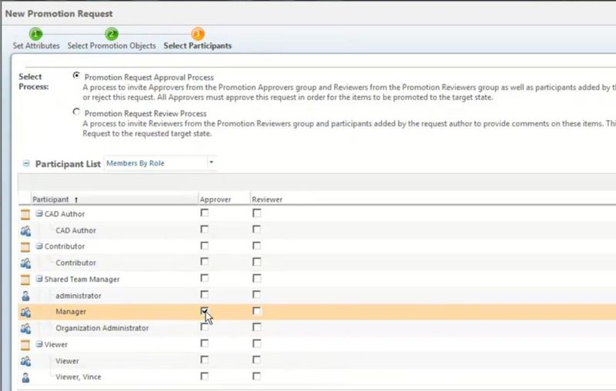The height and width of the screenshot is (391, 616).
Task: Check Approver box for administrator
Action: [204, 295]
